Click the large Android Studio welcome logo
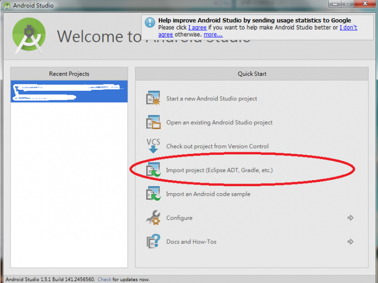Viewport: 378px width, 283px height. pyautogui.click(x=29, y=36)
